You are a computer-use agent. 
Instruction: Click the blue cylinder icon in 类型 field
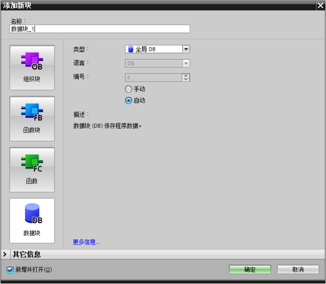(131, 49)
